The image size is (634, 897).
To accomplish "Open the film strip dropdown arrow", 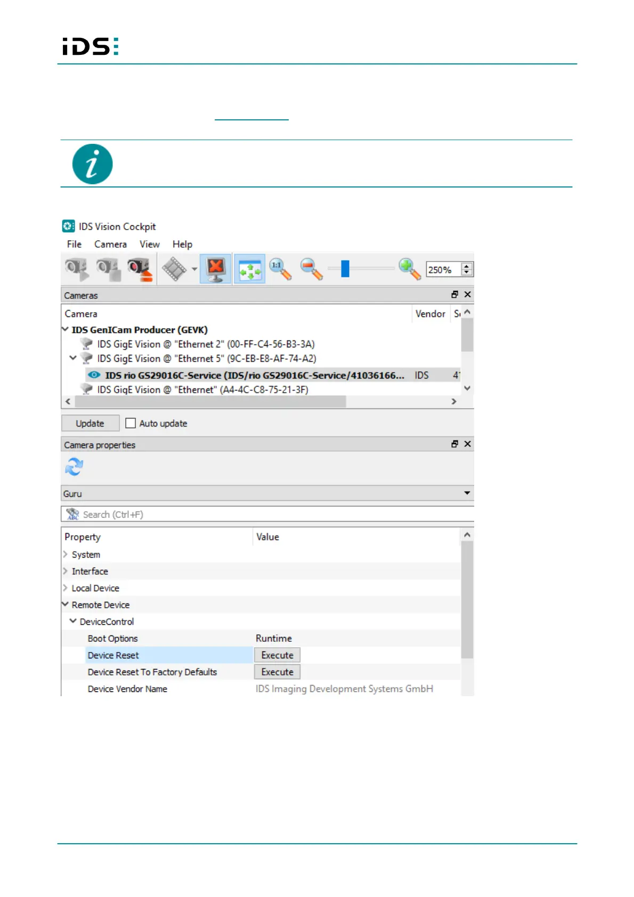I will [x=194, y=269].
